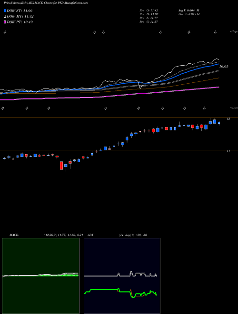
Task: Click the 12 price axis label
Action: point(228,119)
